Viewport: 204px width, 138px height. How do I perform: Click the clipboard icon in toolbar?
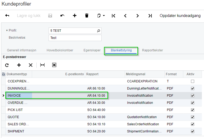[99, 16]
